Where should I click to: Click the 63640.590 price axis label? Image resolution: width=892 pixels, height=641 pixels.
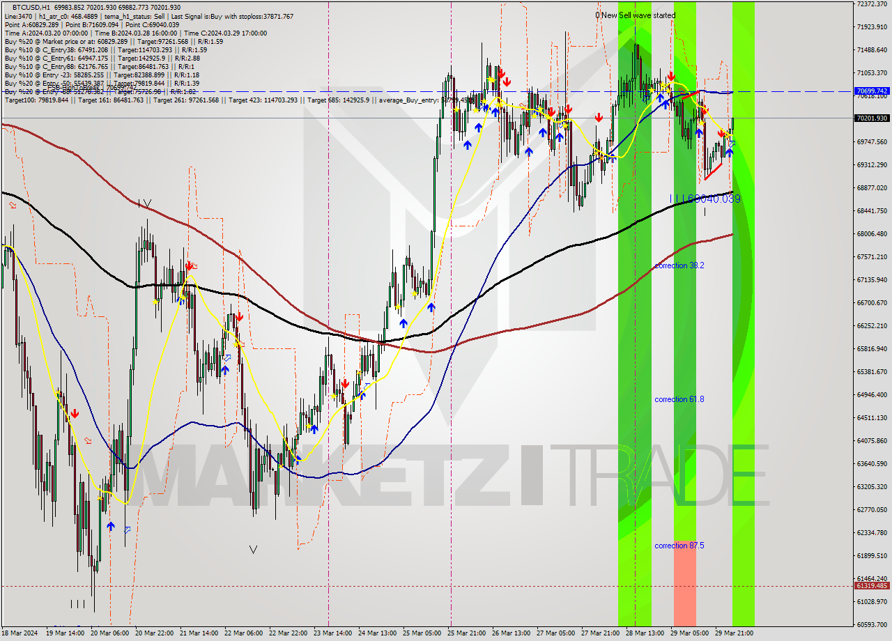coord(872,464)
